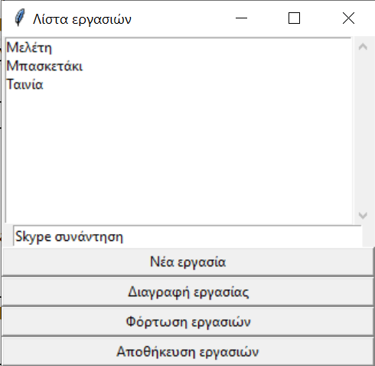Click the empty right part of the entry field
This screenshot has width=375, height=366.
click(x=243, y=236)
